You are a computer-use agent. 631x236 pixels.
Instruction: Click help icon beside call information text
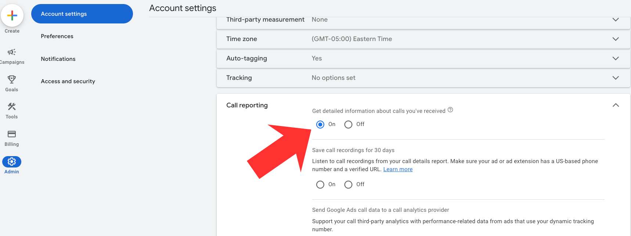(450, 110)
